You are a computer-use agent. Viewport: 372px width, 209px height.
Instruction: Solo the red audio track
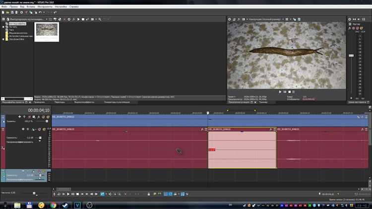[44, 130]
